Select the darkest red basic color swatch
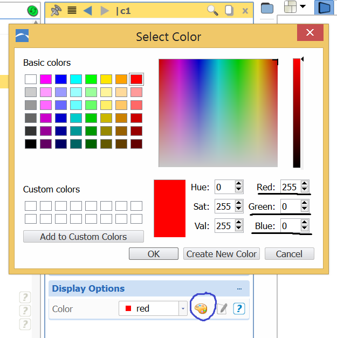This screenshot has width=337, height=338. [x=136, y=144]
